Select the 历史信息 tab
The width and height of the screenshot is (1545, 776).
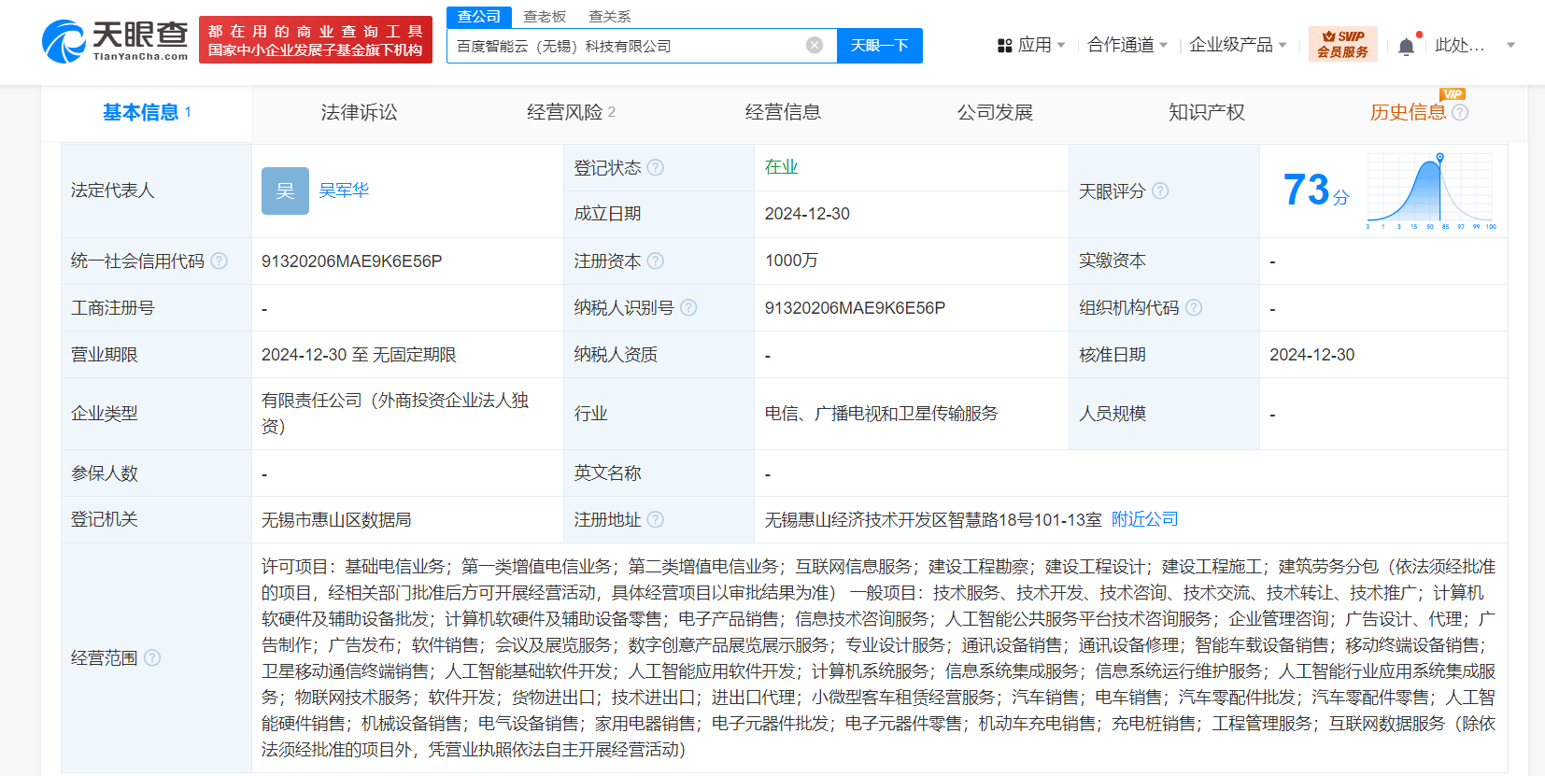pyautogui.click(x=1408, y=112)
